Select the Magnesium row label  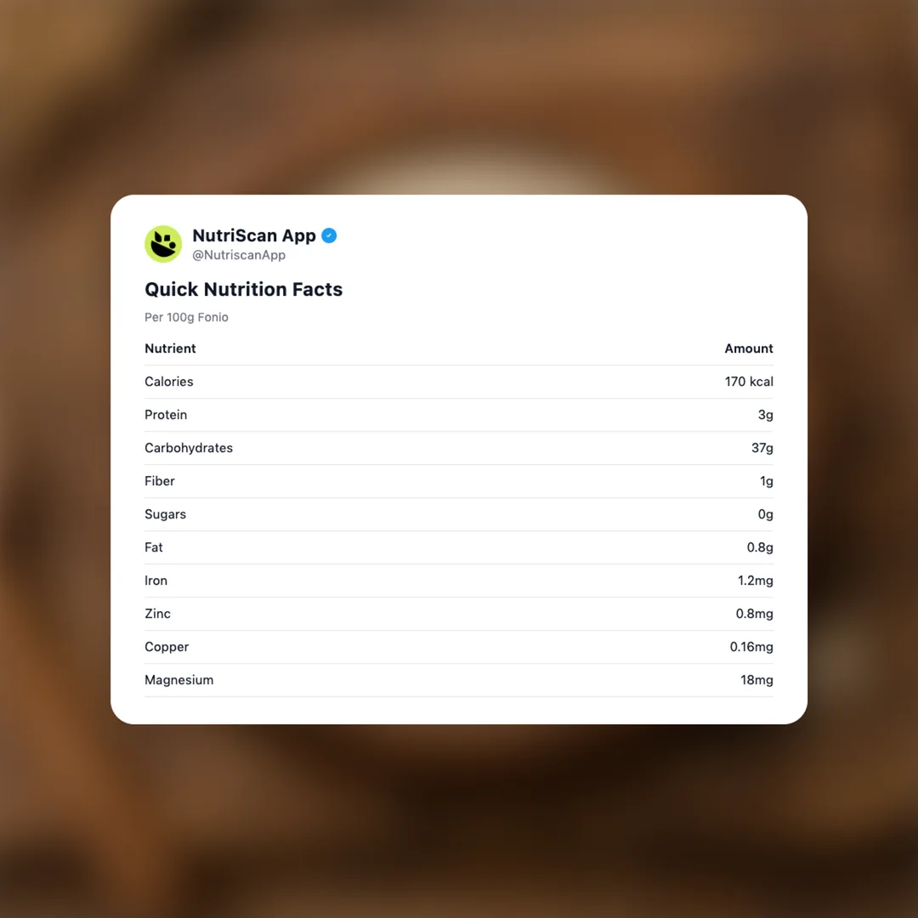tap(178, 680)
